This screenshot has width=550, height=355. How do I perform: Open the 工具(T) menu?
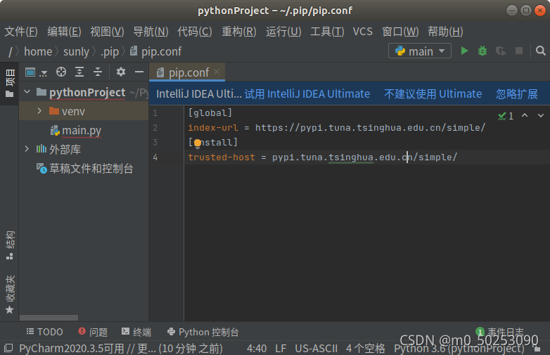[327, 32]
